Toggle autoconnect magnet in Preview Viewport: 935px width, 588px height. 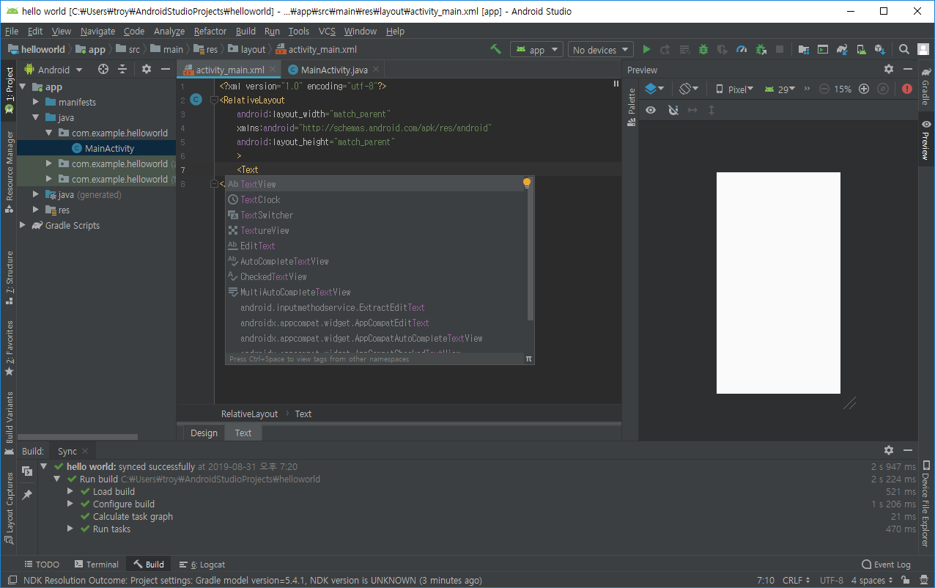[673, 110]
